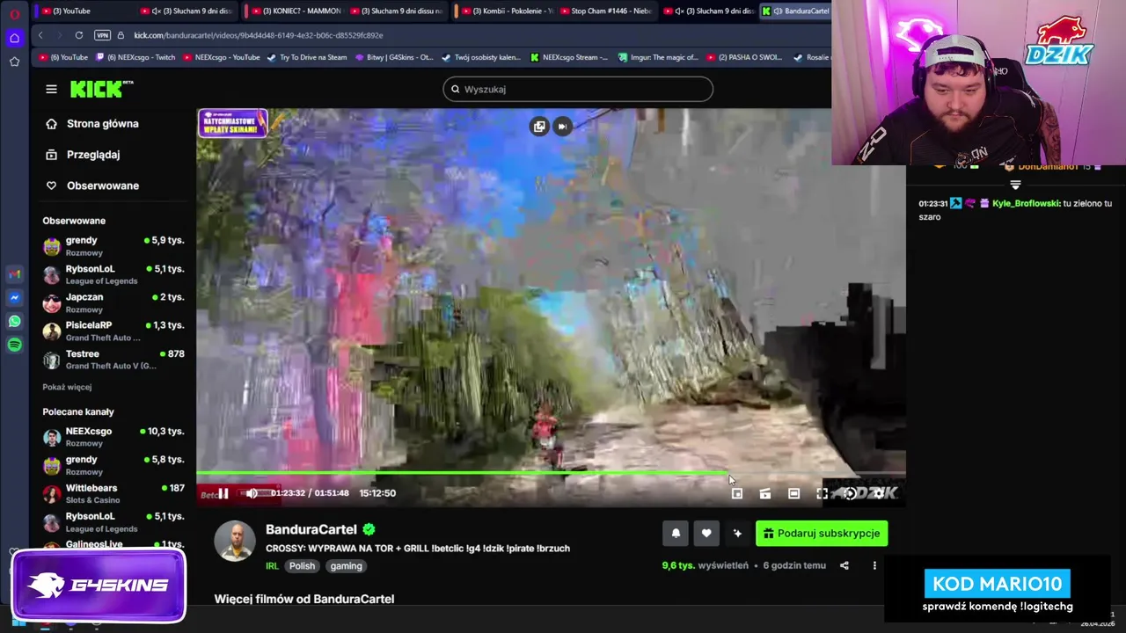Image resolution: width=1126 pixels, height=633 pixels.
Task: Open Opera sidebar home icon
Action: pos(14,38)
